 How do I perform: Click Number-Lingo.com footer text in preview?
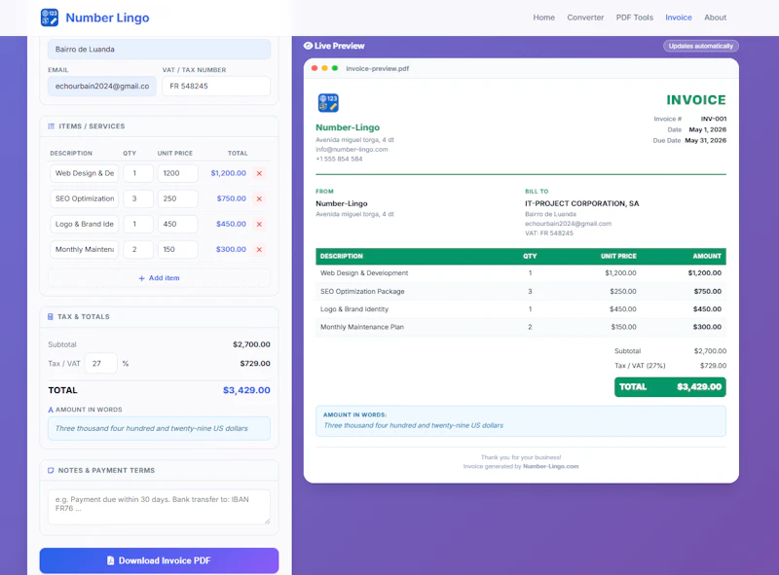(x=550, y=466)
